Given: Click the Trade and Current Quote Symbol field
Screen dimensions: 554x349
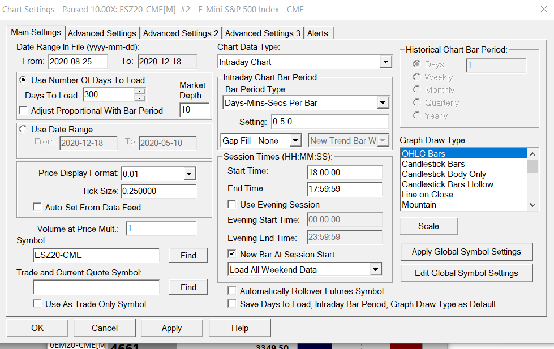Looking at the screenshot, I should [x=96, y=287].
